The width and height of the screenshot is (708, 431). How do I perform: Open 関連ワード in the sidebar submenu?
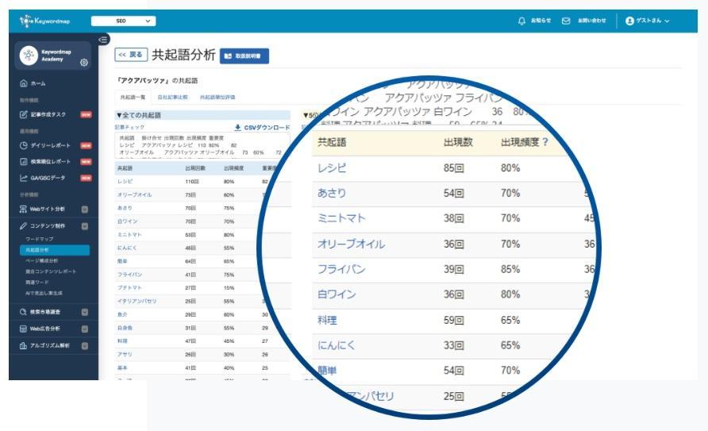37,282
